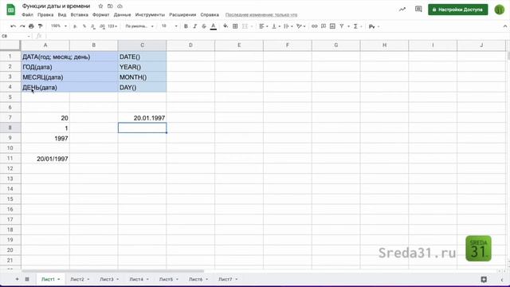Format cell as currency
The width and height of the screenshot is (510, 287).
point(75,26)
